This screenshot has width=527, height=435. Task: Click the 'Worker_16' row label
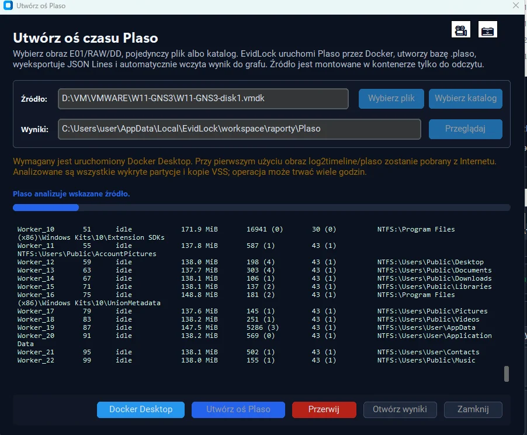pyautogui.click(x=36, y=295)
